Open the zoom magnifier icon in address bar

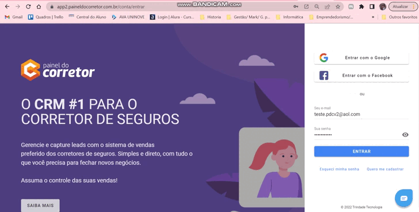[317, 7]
